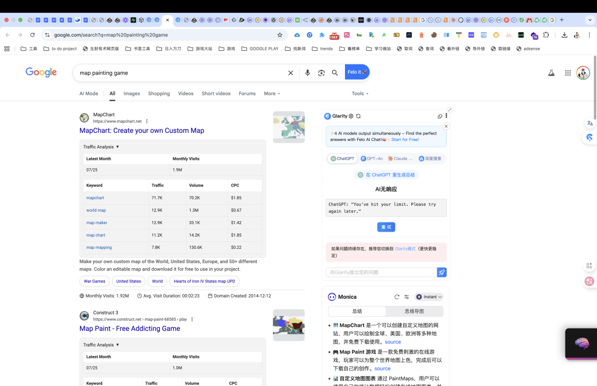The width and height of the screenshot is (597, 386).
Task: Refresh the Monica summary
Action: tap(397, 297)
